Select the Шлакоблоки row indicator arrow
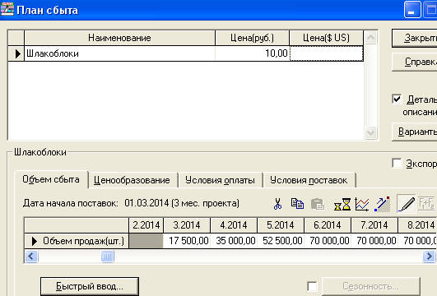 click(x=16, y=53)
